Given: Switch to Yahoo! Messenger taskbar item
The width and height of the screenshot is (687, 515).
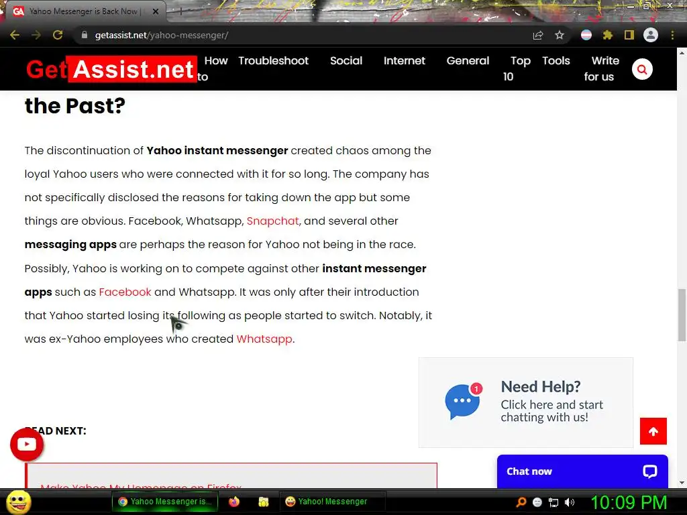Looking at the screenshot, I should coord(332,502).
